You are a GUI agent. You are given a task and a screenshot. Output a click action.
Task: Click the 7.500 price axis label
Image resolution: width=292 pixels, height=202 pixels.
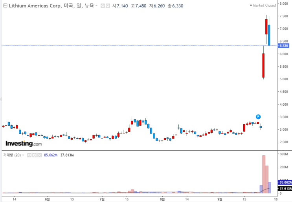pos(284,16)
